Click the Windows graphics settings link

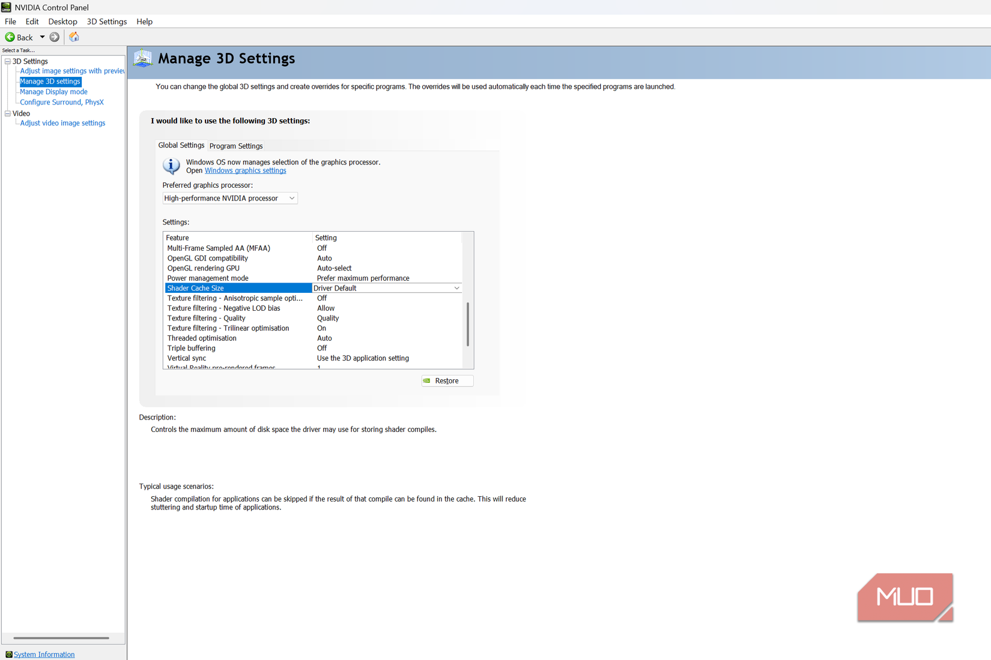(245, 170)
